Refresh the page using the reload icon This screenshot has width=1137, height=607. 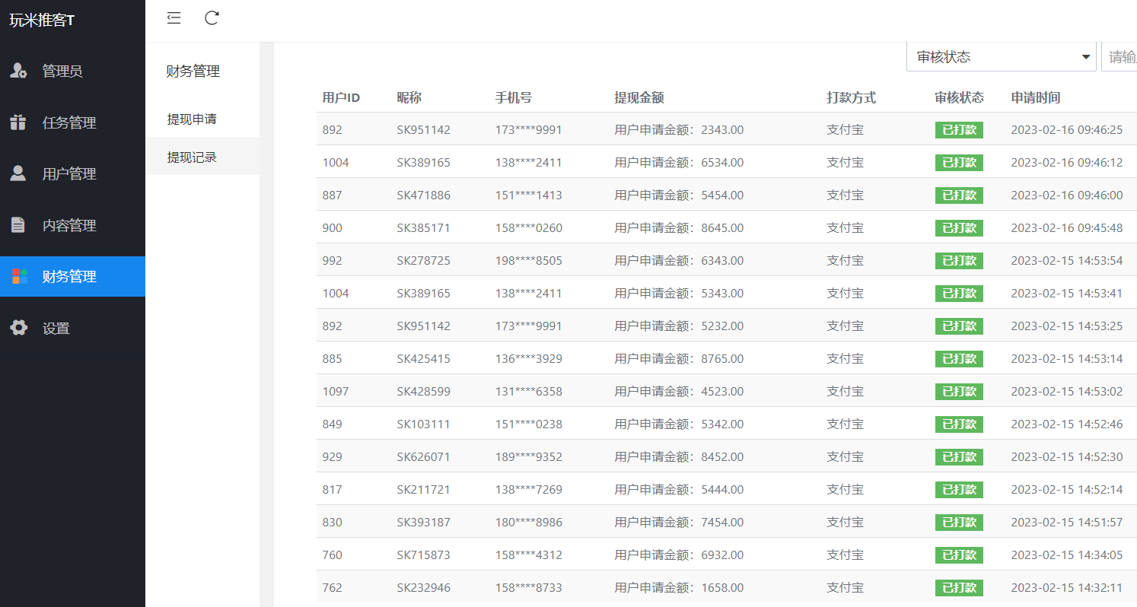tap(212, 18)
